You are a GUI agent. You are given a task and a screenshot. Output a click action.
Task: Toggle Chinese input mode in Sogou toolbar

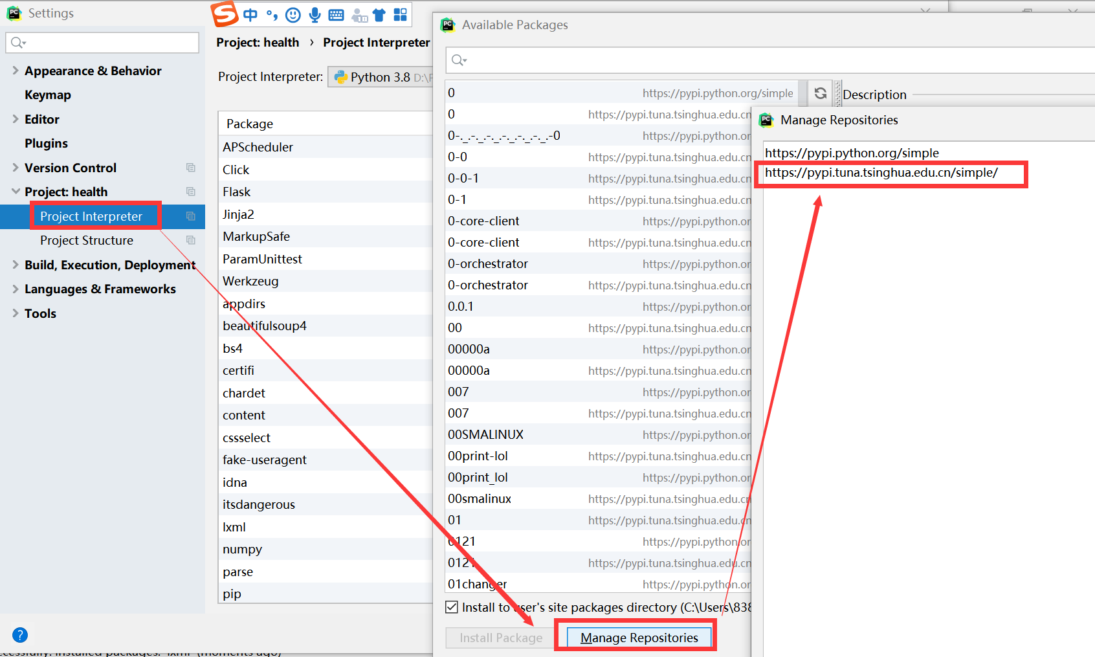pos(250,15)
